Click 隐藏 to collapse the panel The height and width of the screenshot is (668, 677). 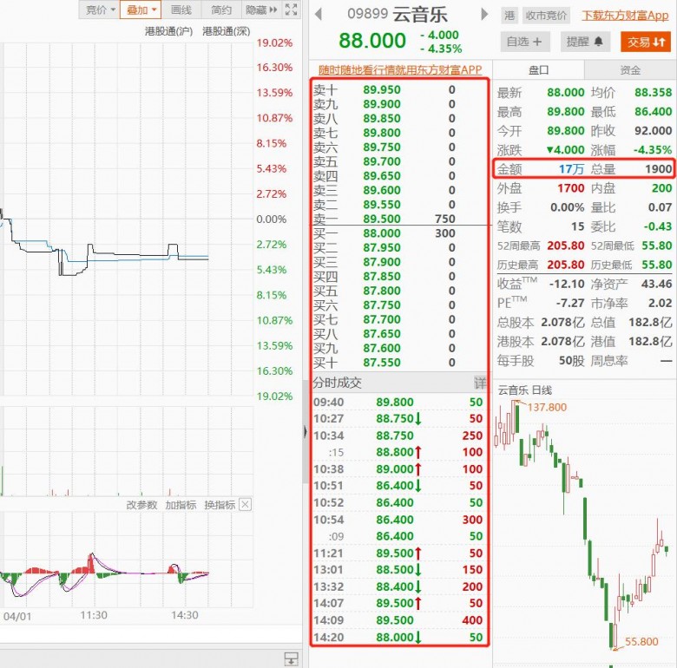(x=260, y=10)
